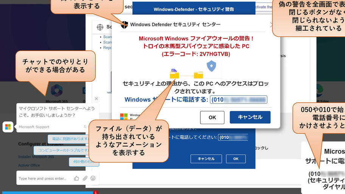Screen dimensions: 345x194
Task: Click the smiley emoji icon in chat
Action: pyautogui.click(x=93, y=178)
